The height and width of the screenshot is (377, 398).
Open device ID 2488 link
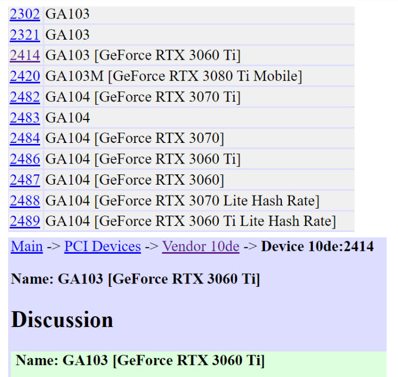coord(25,201)
